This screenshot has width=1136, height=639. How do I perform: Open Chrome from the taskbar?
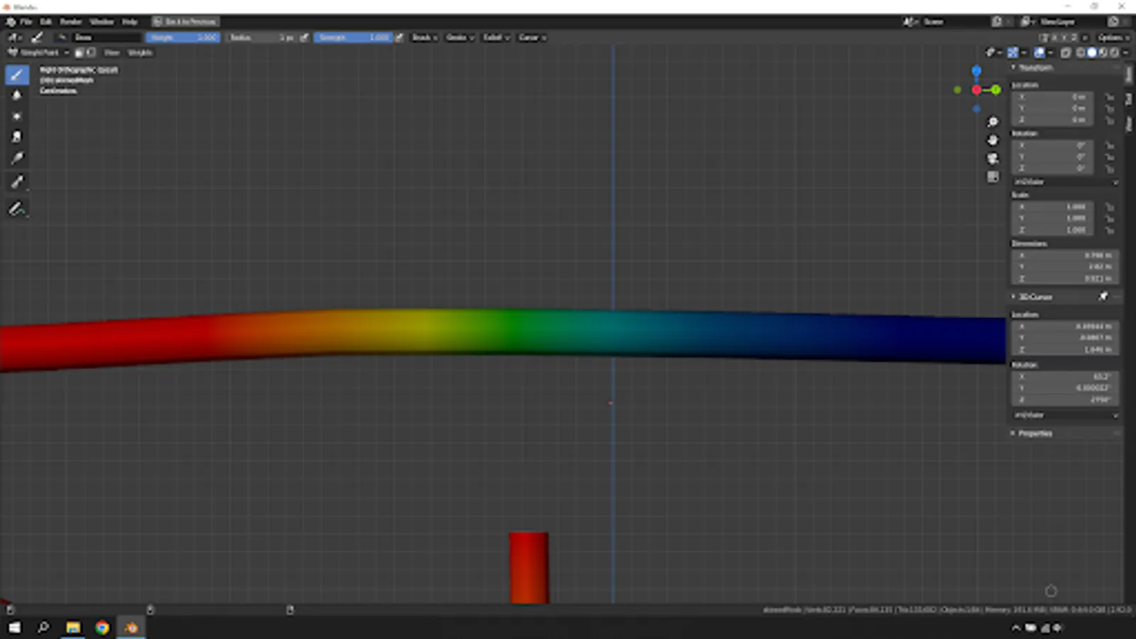click(x=102, y=628)
